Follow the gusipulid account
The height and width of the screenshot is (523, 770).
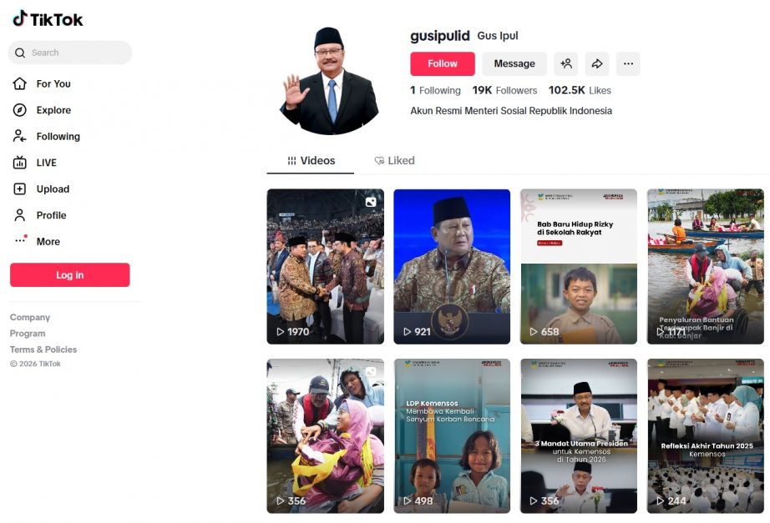point(443,63)
